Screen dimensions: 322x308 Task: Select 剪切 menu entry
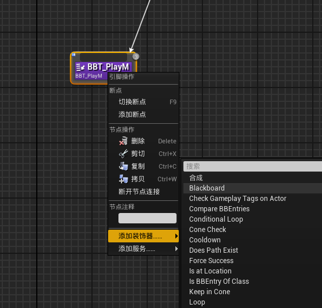(x=143, y=154)
